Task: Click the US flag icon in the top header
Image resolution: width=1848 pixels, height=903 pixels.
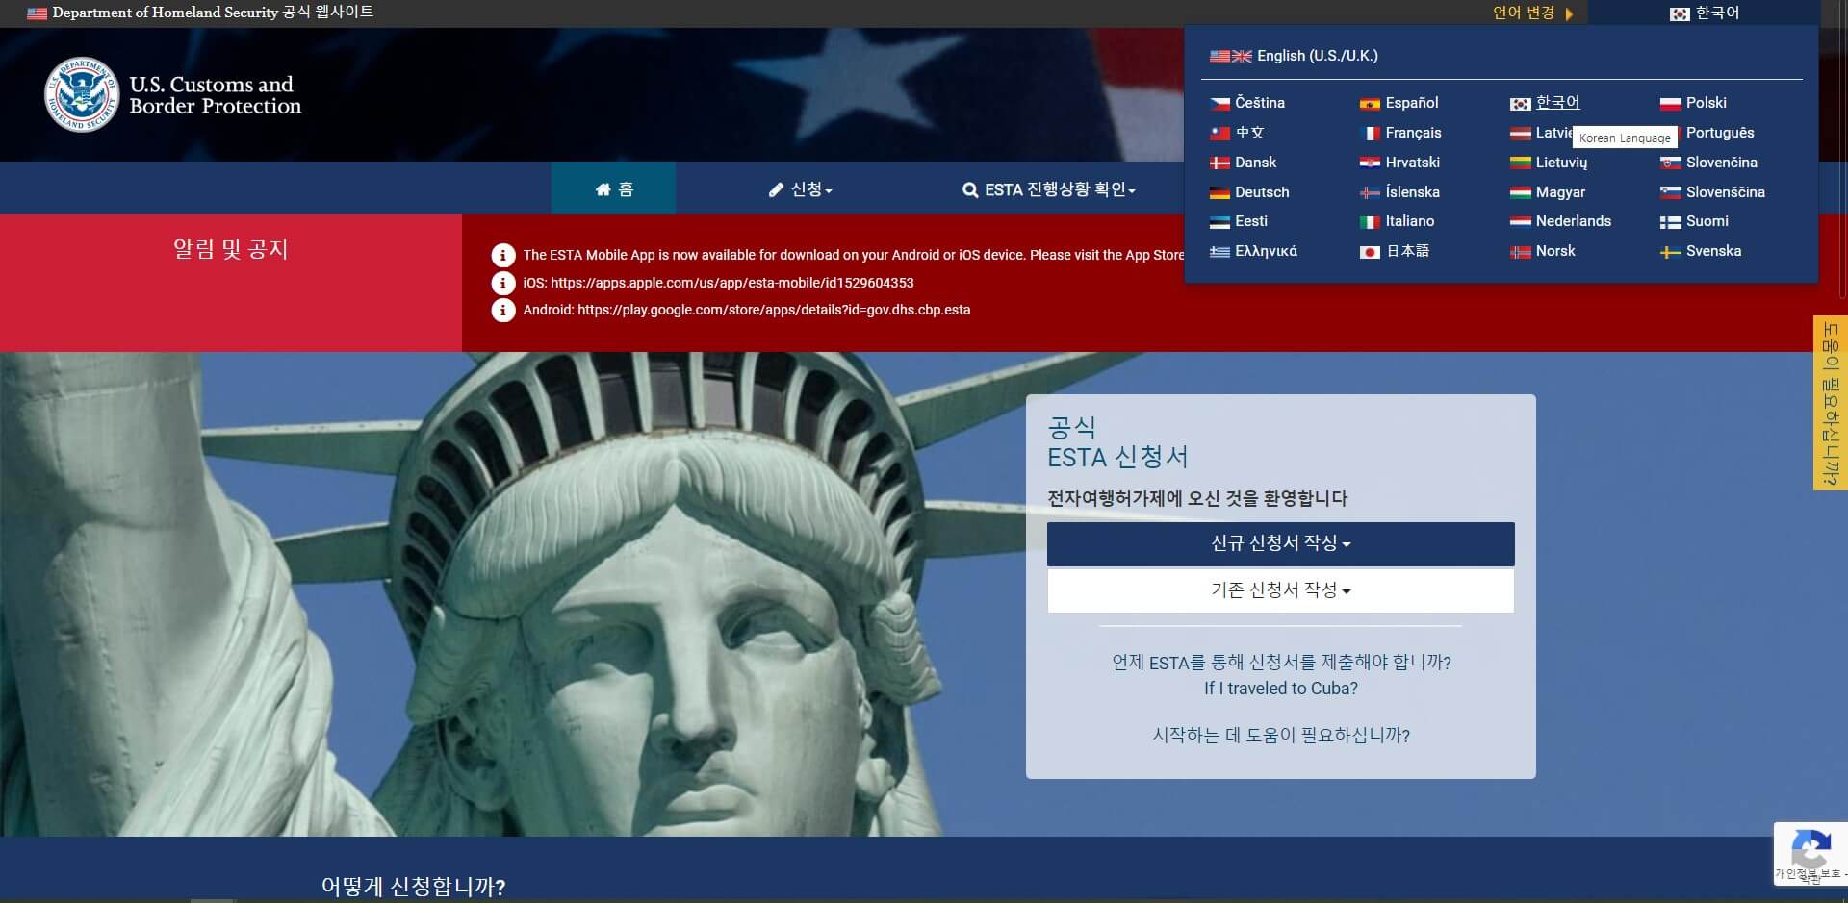Action: (37, 13)
